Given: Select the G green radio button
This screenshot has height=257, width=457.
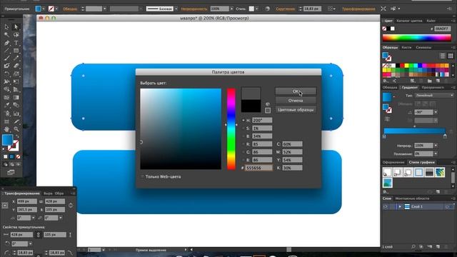Looking at the screenshot, I should (x=243, y=152).
